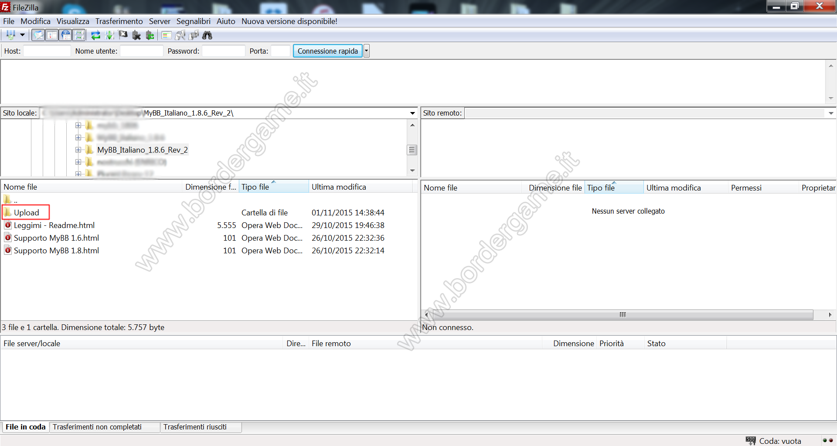
Task: Disconnect from the current server
Action: tap(136, 35)
